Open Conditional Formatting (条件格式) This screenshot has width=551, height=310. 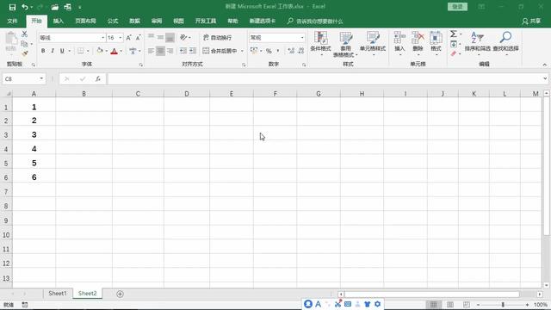tap(320, 44)
